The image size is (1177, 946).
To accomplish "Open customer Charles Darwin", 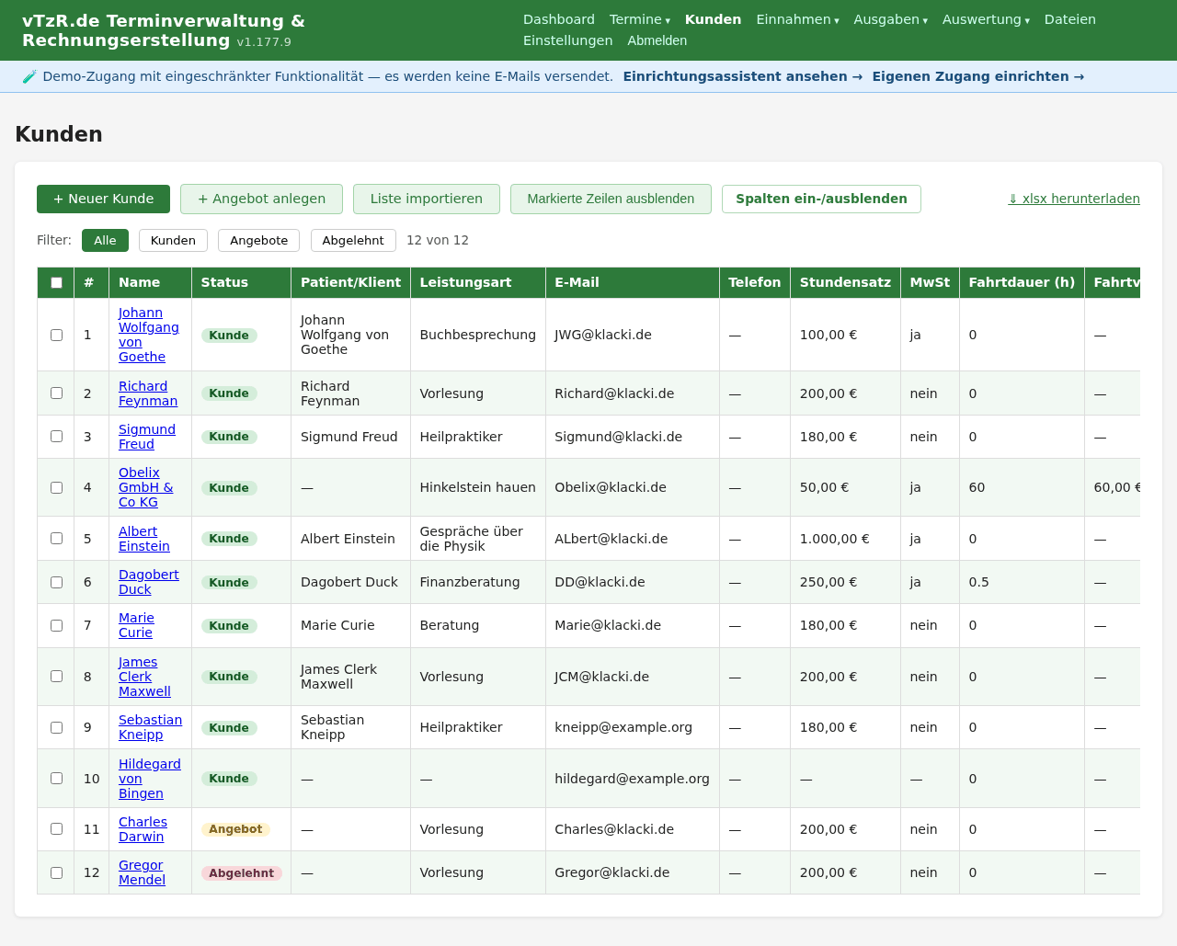I will click(143, 829).
